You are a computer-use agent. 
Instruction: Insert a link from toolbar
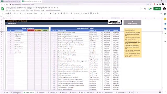click(86, 13)
